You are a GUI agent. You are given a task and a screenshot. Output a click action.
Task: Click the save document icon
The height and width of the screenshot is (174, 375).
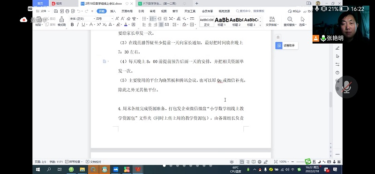coord(56,11)
